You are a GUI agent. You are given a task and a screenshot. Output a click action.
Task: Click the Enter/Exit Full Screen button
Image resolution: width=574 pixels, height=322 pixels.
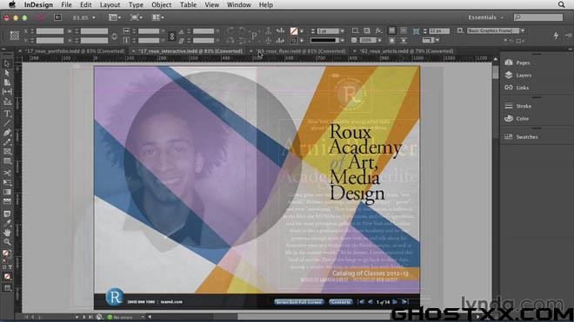(x=299, y=302)
